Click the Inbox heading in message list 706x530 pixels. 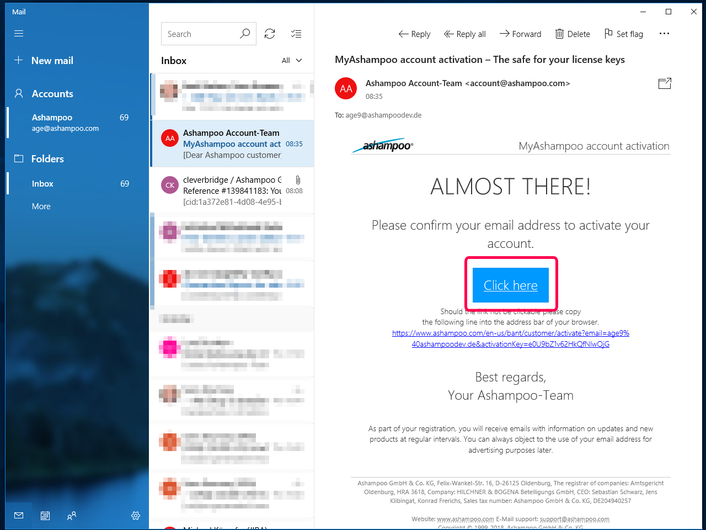tap(174, 61)
